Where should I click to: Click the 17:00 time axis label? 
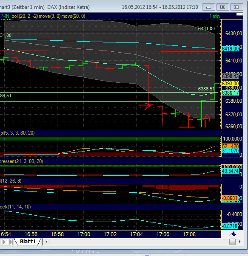(x=84, y=234)
